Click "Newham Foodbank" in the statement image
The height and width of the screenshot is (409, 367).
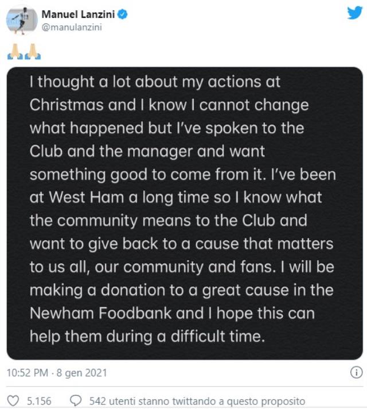(99, 314)
